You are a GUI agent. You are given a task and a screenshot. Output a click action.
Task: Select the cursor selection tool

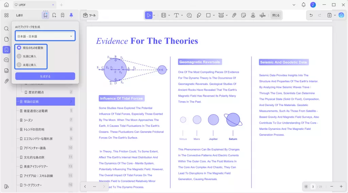pos(149,15)
